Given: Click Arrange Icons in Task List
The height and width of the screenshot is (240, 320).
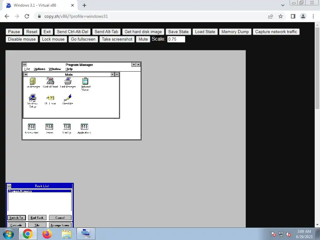Looking at the screenshot, I should [x=60, y=225].
